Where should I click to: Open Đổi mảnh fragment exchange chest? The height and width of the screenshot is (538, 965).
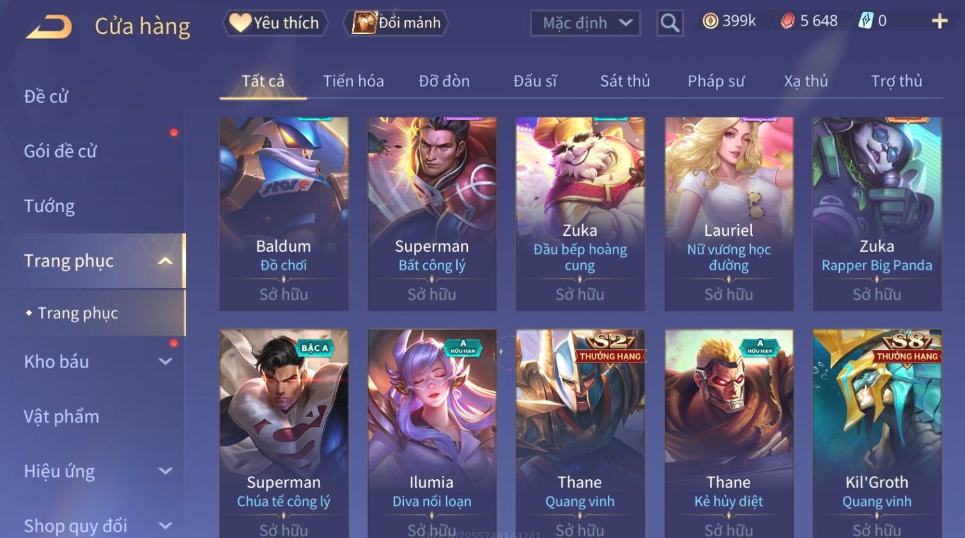(x=396, y=23)
